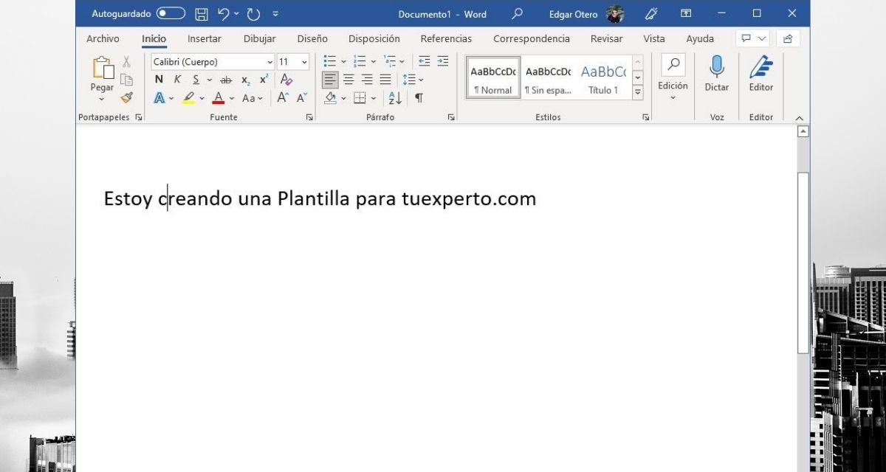Click the Save floppy disk icon
Viewport: 886px width, 472px height.
[201, 14]
